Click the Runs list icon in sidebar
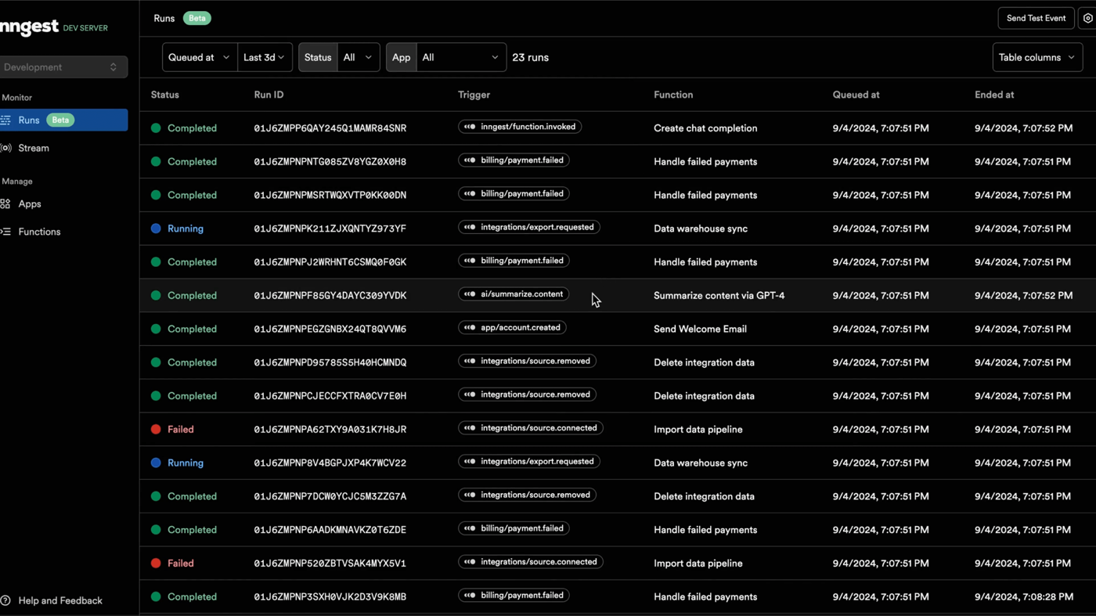 click(x=5, y=120)
